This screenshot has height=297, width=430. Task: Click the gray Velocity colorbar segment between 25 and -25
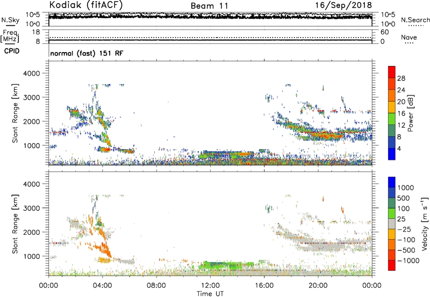(x=392, y=224)
